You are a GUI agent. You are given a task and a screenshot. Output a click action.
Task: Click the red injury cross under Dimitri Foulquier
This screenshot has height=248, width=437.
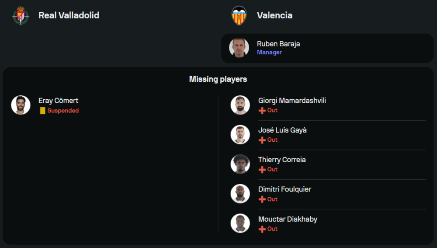[x=262, y=199]
